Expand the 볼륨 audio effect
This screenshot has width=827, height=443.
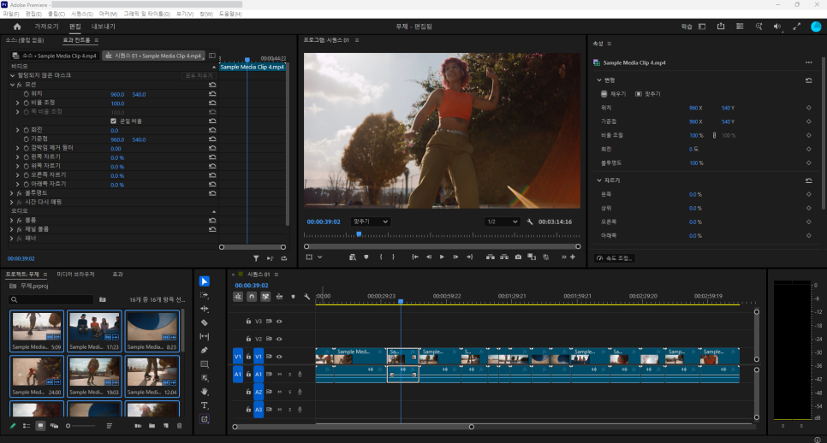(12, 220)
